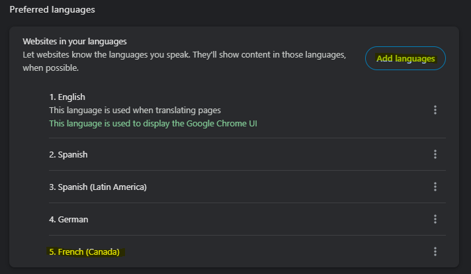
Task: Open the three-dot menu for English
Action: (x=435, y=110)
